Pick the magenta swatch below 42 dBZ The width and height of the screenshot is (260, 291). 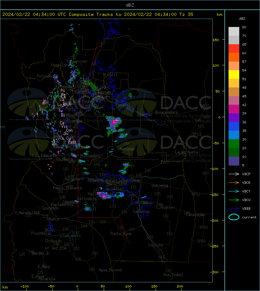pyautogui.click(x=234, y=109)
